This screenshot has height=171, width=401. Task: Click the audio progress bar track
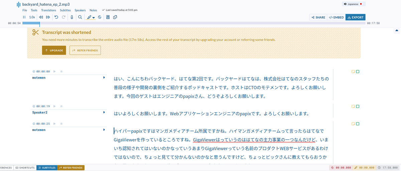[194, 23]
